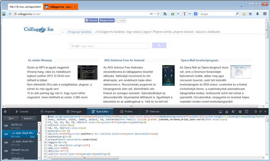Click Import stylesheet button
Viewport: 270px width, 161px height.
click(x=28, y=118)
